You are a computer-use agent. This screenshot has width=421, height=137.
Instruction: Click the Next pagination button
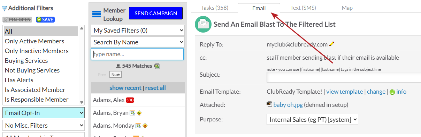tap(115, 75)
